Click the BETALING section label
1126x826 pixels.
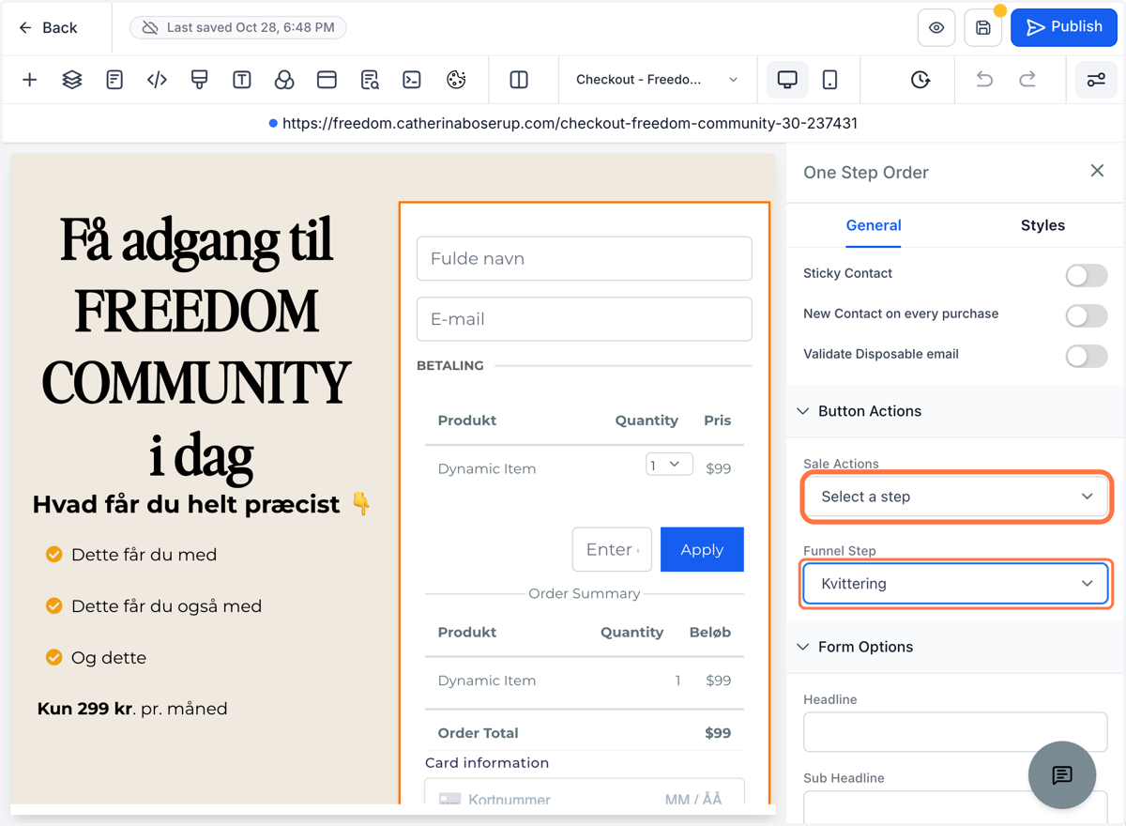tap(450, 365)
